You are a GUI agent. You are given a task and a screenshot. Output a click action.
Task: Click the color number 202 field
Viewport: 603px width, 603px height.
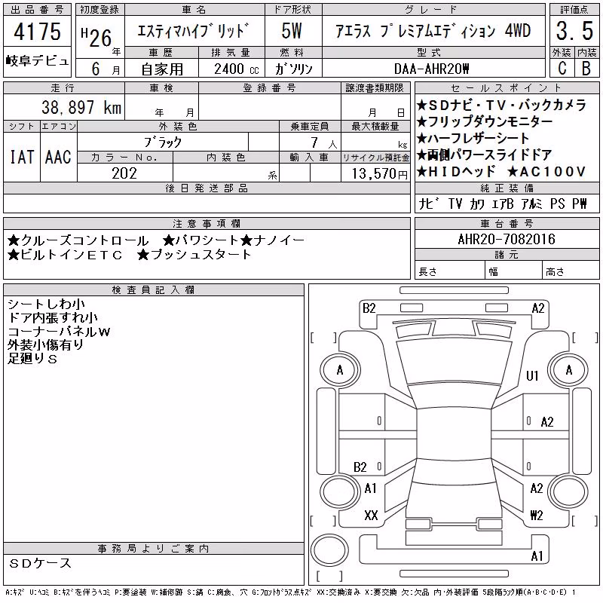click(x=124, y=173)
